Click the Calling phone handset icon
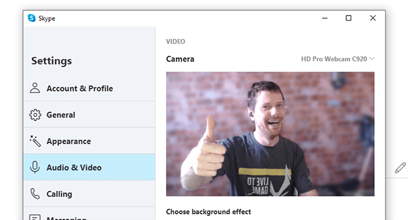 coord(35,194)
